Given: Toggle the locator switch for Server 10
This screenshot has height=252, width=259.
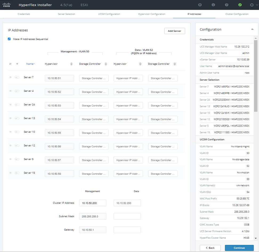Looking at the screenshot, I should [x=17, y=132].
